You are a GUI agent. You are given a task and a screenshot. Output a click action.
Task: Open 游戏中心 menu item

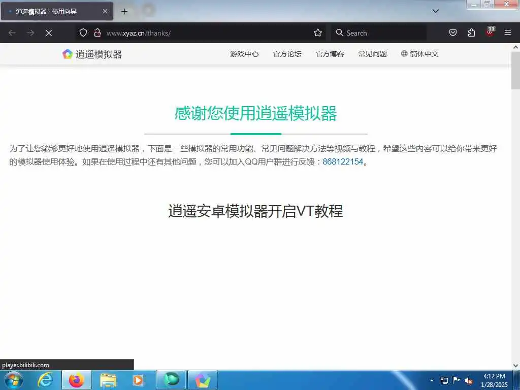(x=244, y=54)
